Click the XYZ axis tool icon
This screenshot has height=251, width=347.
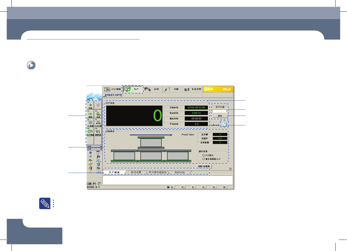point(98,160)
